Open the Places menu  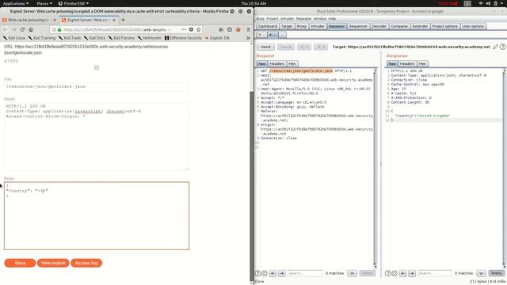click(x=44, y=3)
